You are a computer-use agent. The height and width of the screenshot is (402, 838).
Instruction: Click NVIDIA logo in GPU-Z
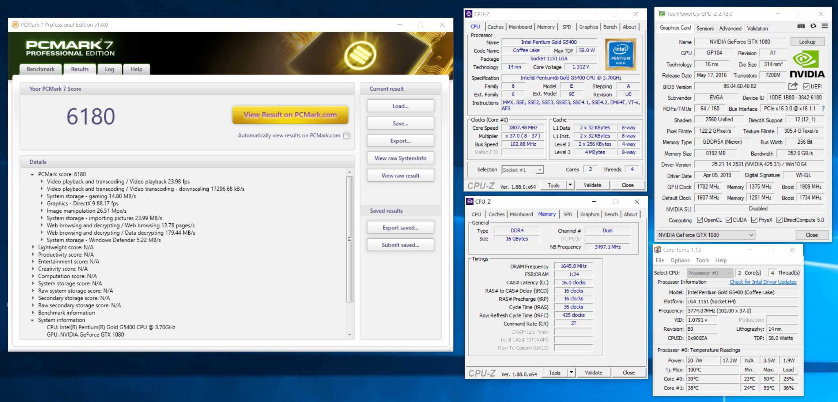807,64
